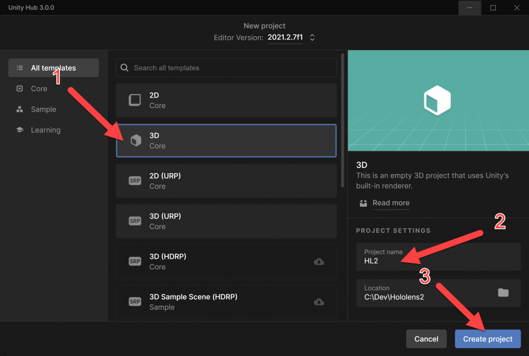The height and width of the screenshot is (356, 529).
Task: Maximize the Unity Hub window
Action: click(493, 7)
